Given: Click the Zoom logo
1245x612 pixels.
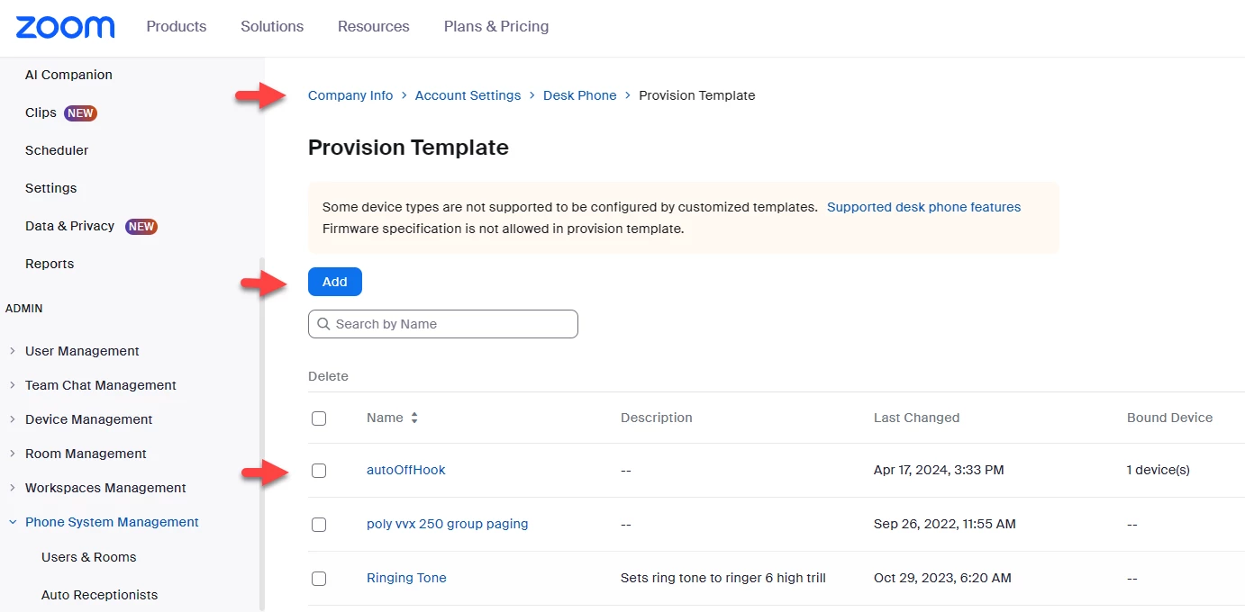Looking at the screenshot, I should (x=65, y=27).
